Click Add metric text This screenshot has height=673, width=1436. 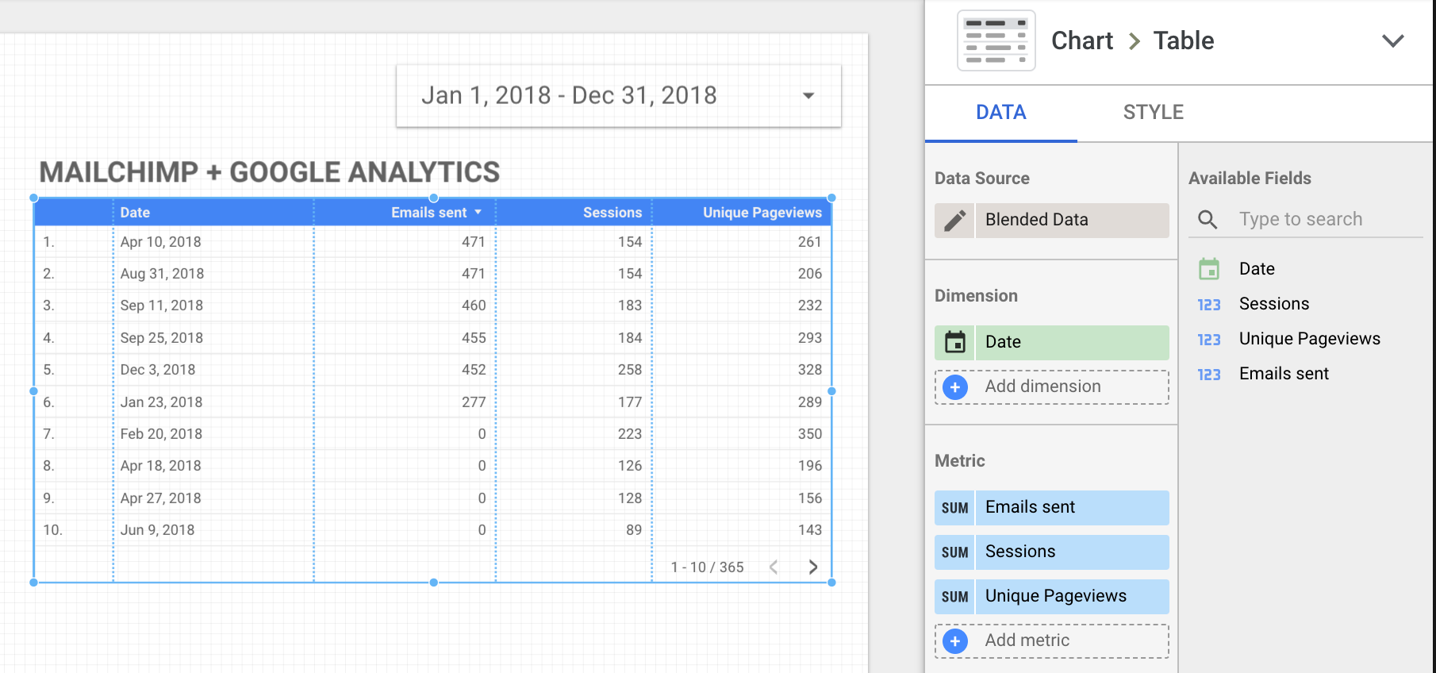tap(1027, 640)
